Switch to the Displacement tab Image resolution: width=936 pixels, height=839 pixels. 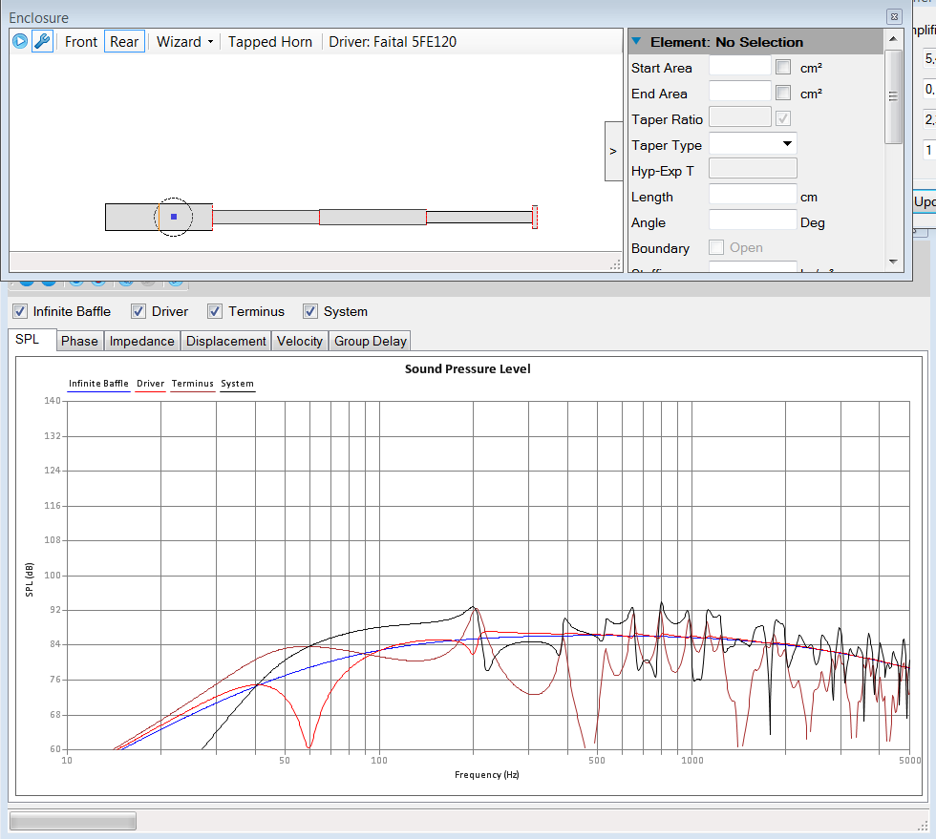[226, 341]
